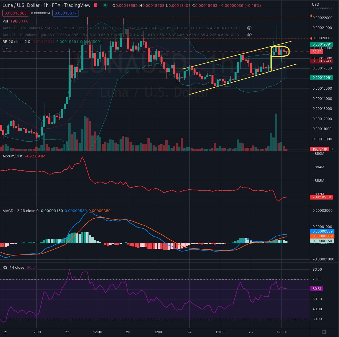Click the green last price label 0.00019391
Screen dimensions: 339x337
(322, 44)
